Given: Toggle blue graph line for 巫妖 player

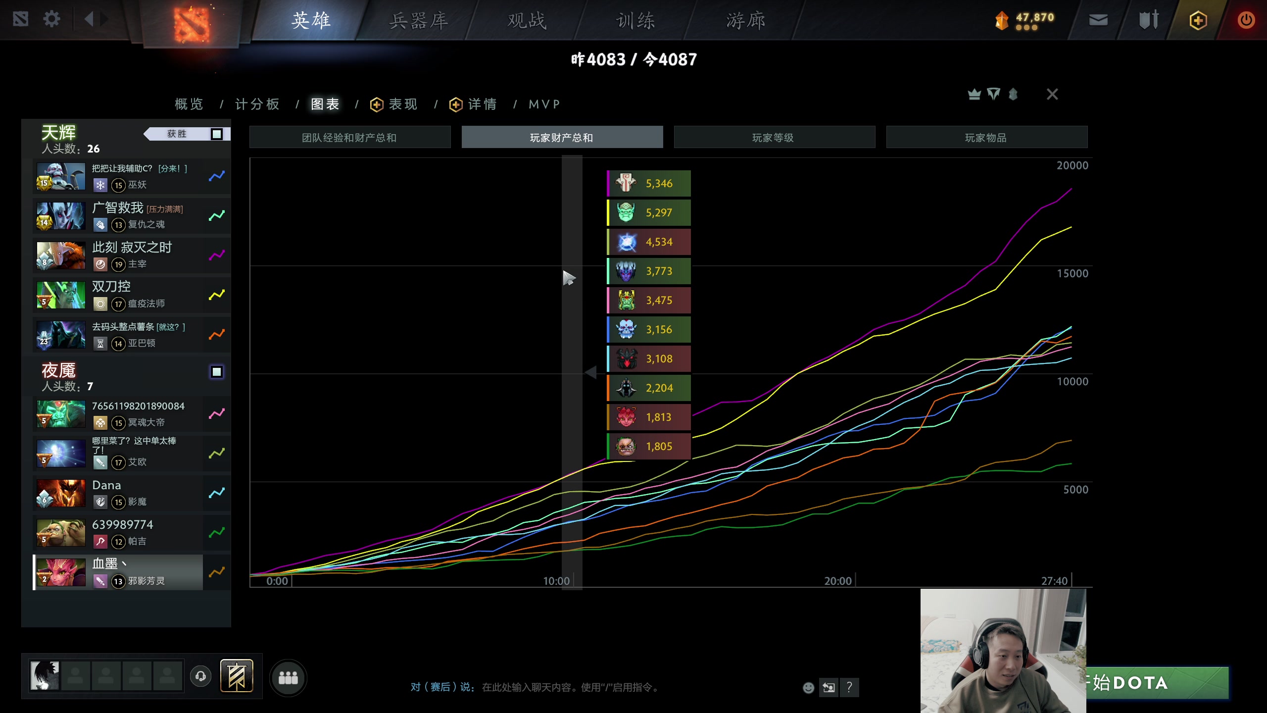Looking at the screenshot, I should click(x=217, y=176).
